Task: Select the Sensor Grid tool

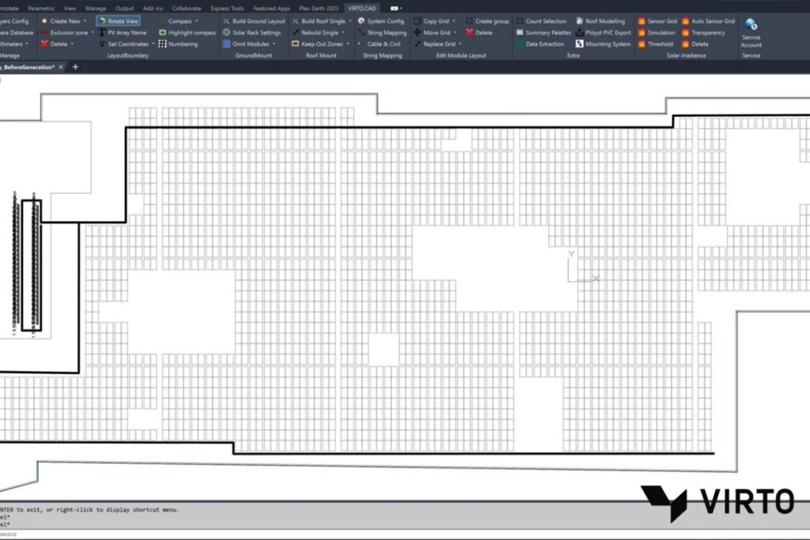Action: tap(657, 21)
